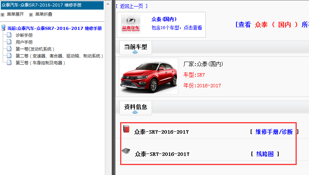309x175 pixels.
Task: Select the 资料信息 tab header
Action: click(135, 108)
